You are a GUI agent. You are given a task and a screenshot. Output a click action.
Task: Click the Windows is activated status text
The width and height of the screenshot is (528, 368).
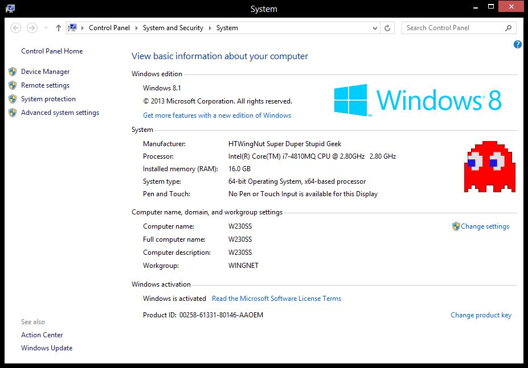pos(174,299)
